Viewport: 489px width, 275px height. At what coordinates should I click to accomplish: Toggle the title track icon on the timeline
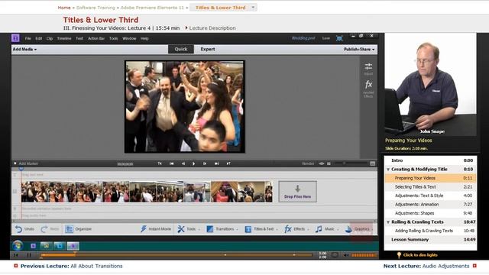15,175
